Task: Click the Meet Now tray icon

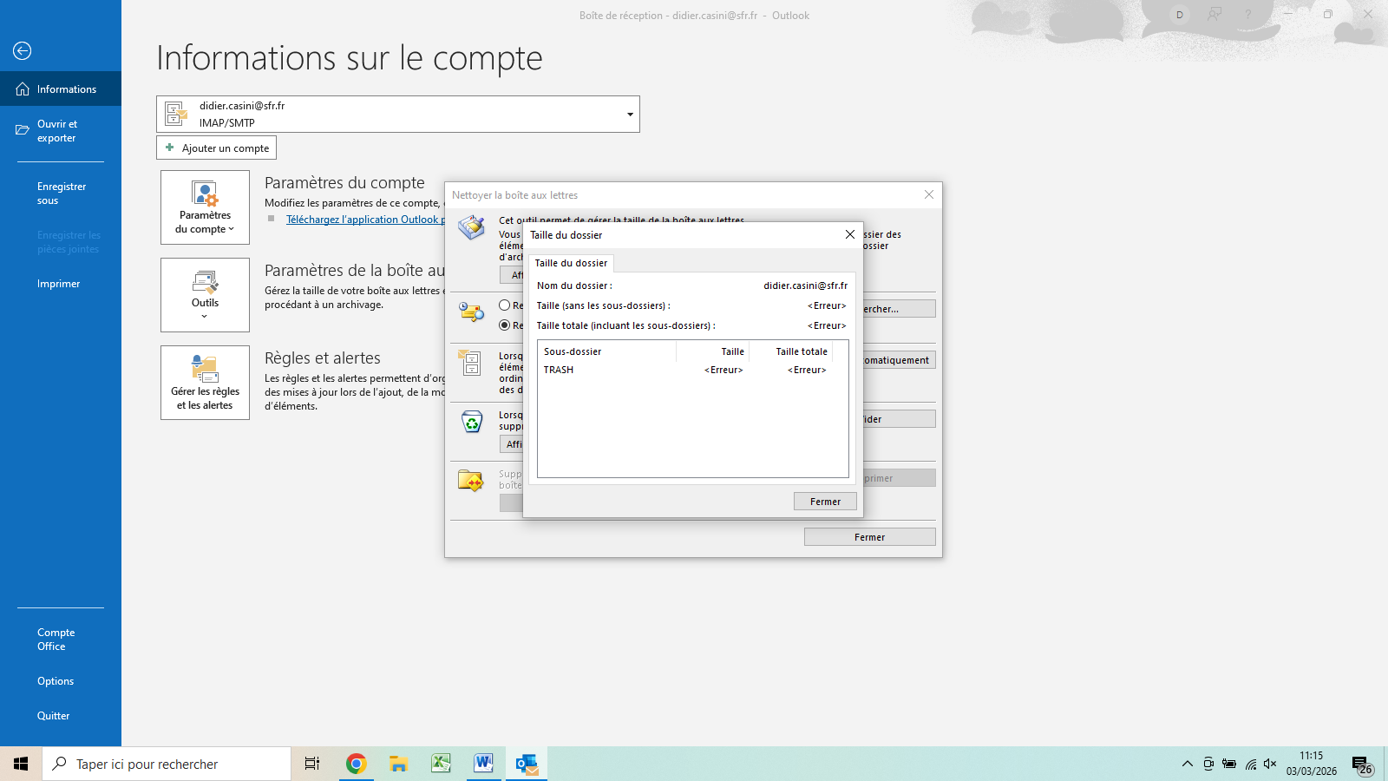Action: point(1208,764)
